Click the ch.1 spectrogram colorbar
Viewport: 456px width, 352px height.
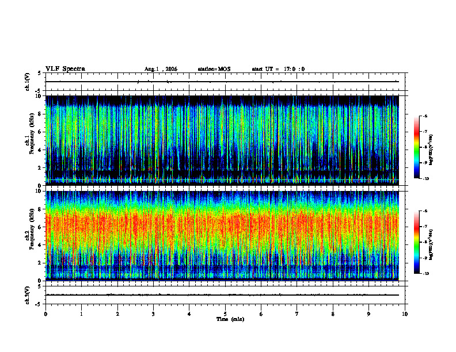coord(416,147)
